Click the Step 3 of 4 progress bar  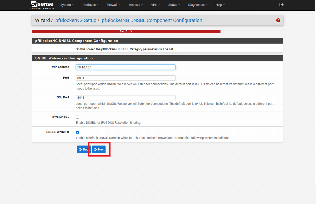[x=126, y=31]
